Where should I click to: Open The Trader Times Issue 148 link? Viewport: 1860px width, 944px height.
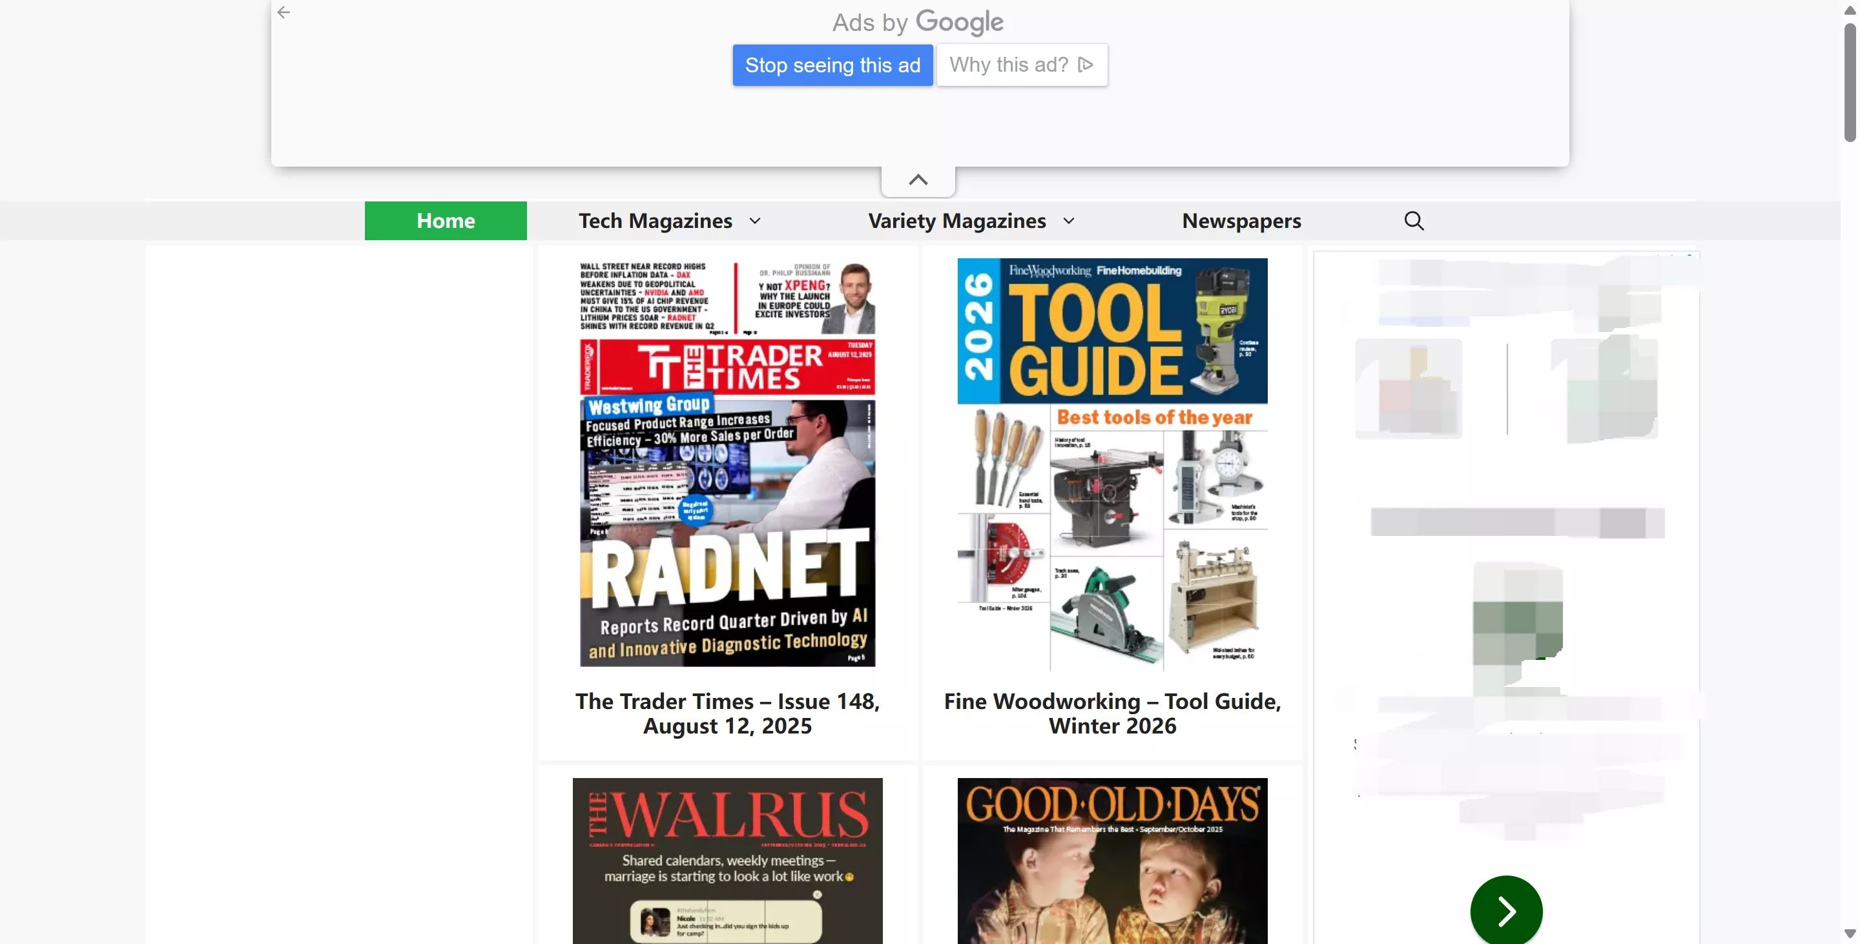pyautogui.click(x=727, y=713)
